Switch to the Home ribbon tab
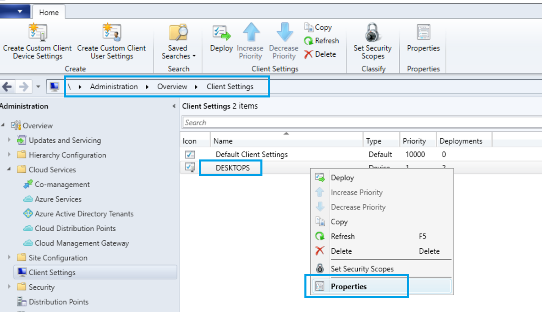The height and width of the screenshot is (312, 542). (49, 12)
